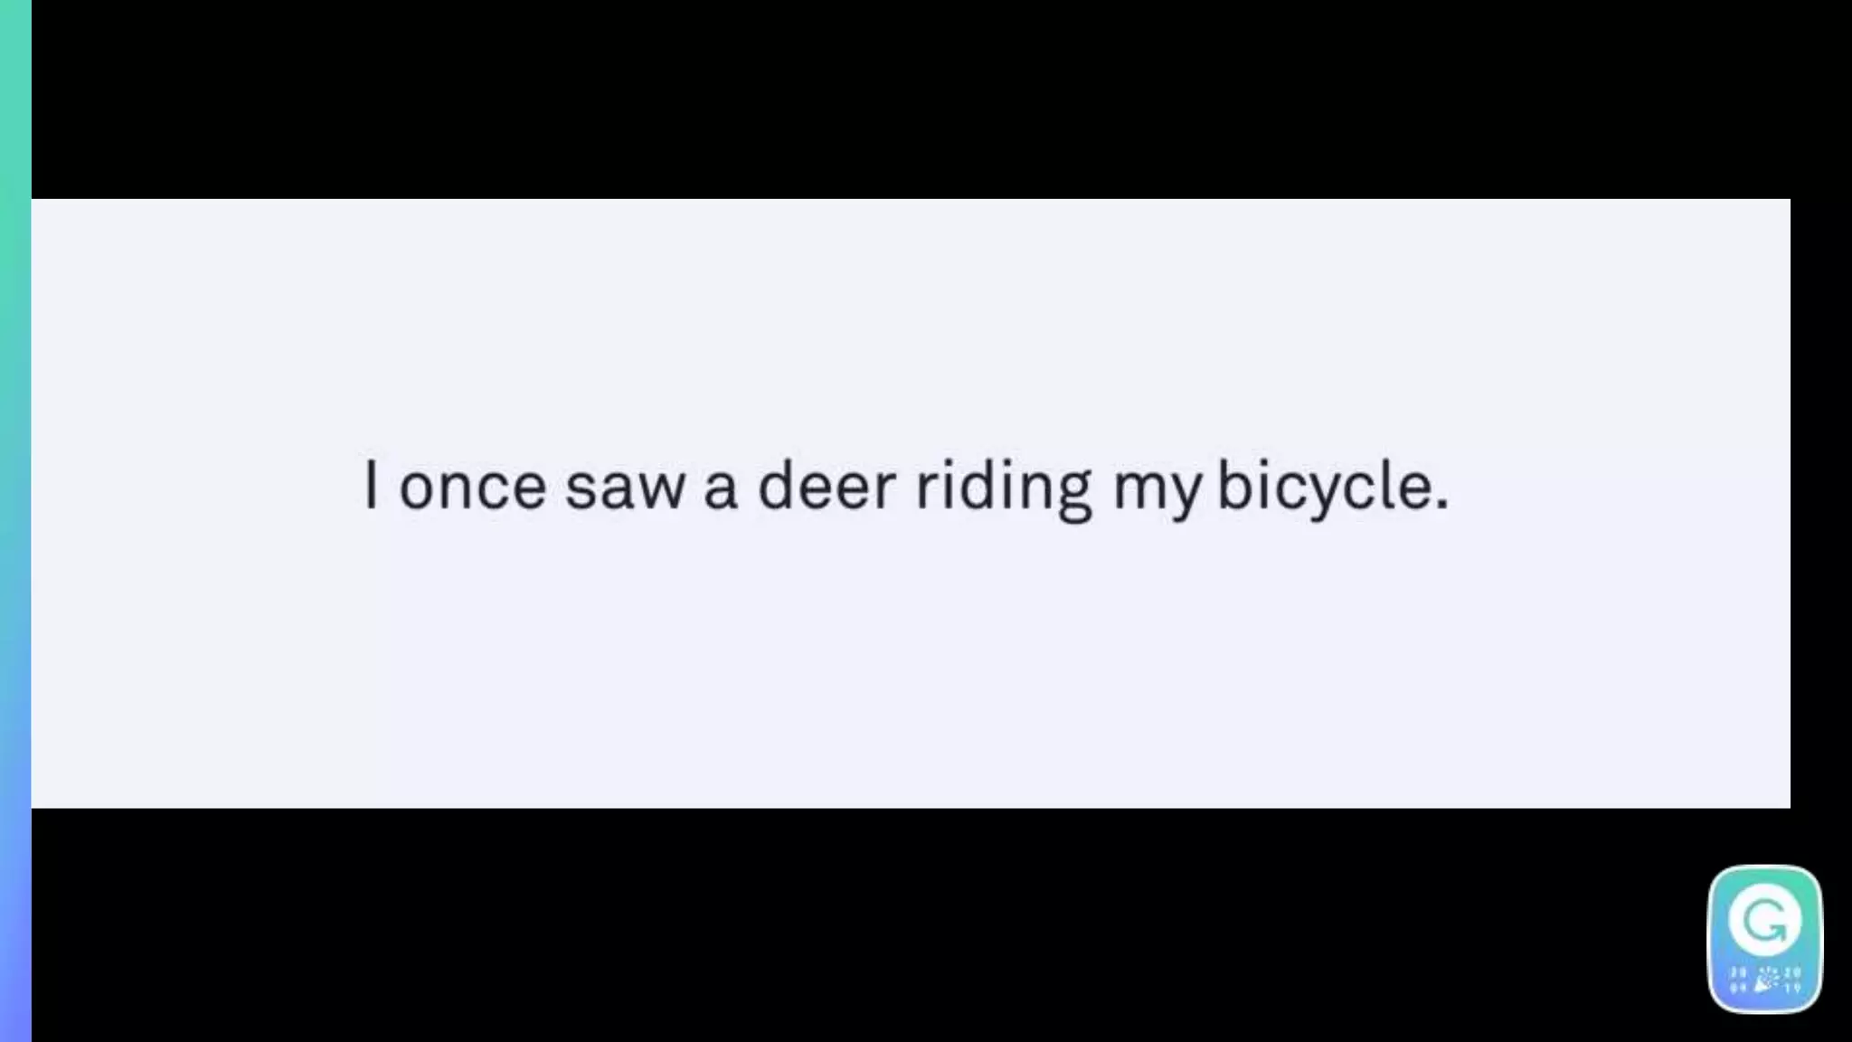Click the green-to-purple gradient bar at left
Image resolution: width=1852 pixels, height=1042 pixels.
(x=15, y=521)
